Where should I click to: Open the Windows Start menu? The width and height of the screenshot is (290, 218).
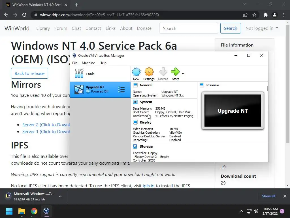[9, 211]
